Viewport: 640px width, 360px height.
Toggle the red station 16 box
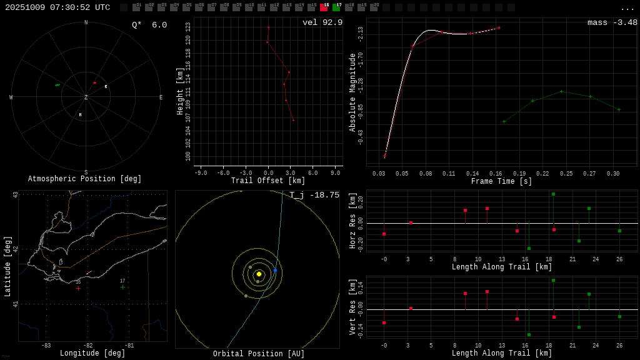pyautogui.click(x=324, y=7)
